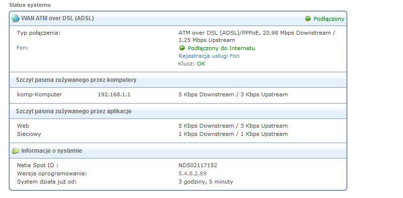The height and width of the screenshot is (198, 403).
Task: Click the Web application row
Action: point(178,126)
